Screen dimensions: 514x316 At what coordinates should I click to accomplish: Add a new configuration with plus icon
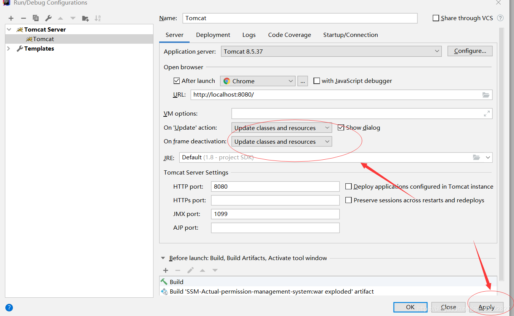(x=11, y=18)
